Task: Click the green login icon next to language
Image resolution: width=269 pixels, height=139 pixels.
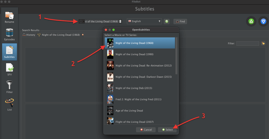Action: [x=167, y=22]
